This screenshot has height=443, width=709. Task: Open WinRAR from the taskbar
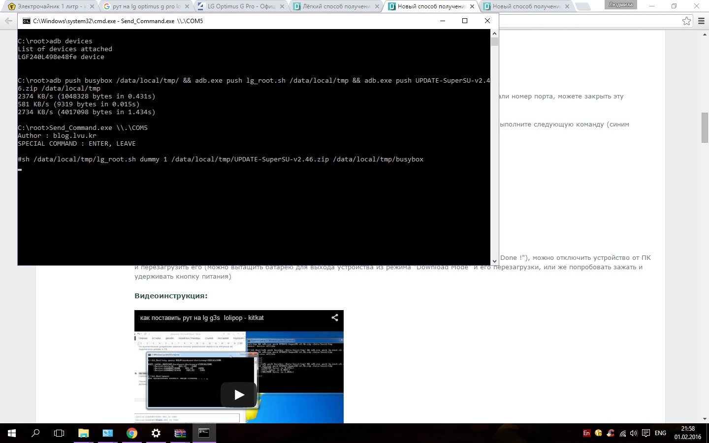tap(180, 433)
